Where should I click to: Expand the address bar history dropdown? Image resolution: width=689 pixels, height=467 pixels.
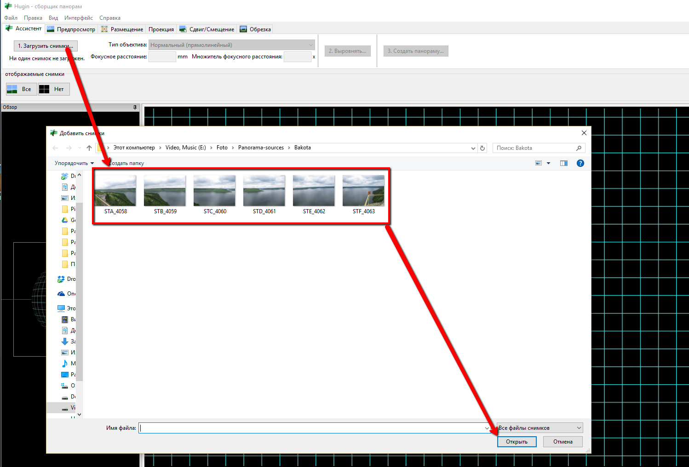473,148
